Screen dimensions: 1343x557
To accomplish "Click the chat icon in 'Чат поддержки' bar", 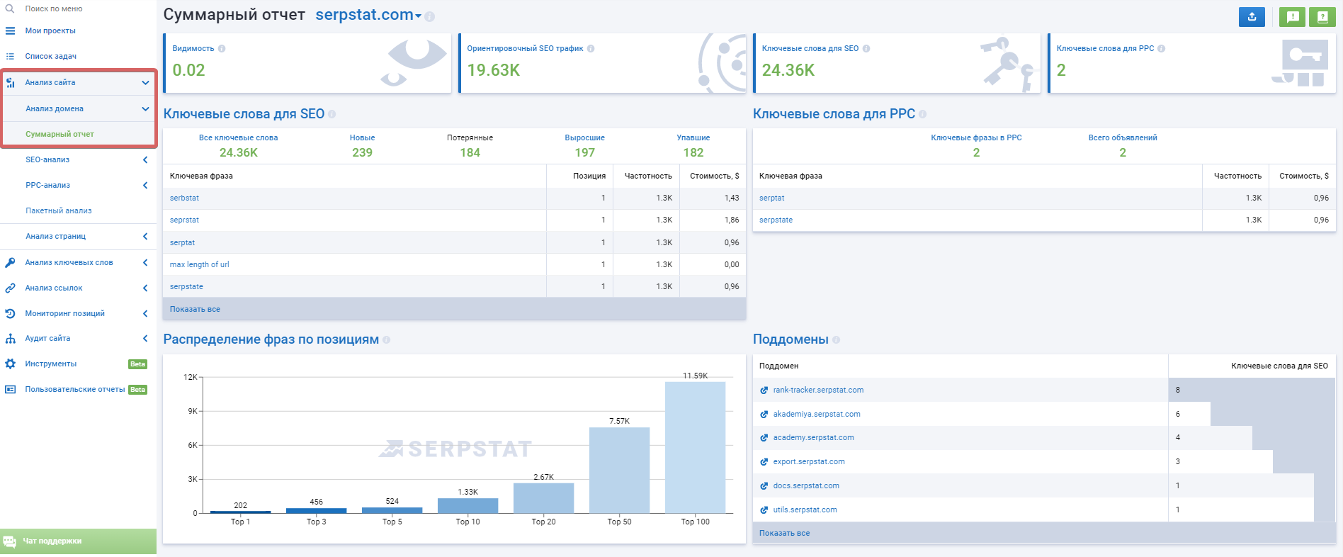I will click(x=10, y=541).
